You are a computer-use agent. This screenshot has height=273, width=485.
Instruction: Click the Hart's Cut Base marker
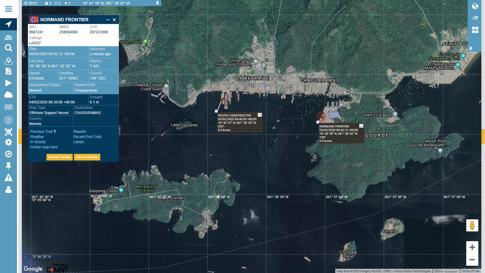pyautogui.click(x=395, y=115)
